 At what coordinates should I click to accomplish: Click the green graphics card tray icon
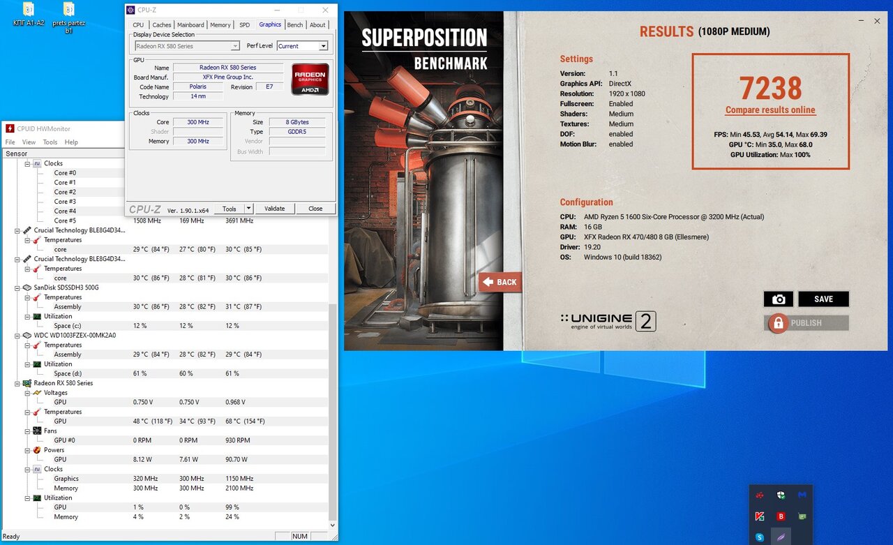click(x=802, y=516)
